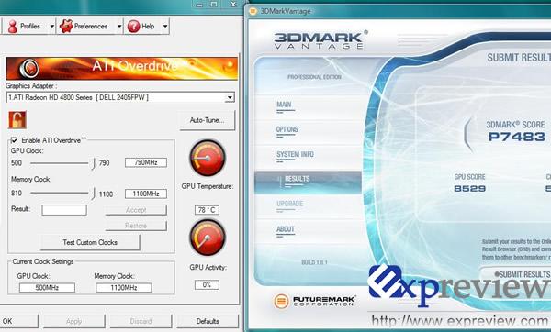Image resolution: width=551 pixels, height=332 pixels.
Task: Toggle the Enable ATI Overdrive checkbox
Action: (14, 140)
